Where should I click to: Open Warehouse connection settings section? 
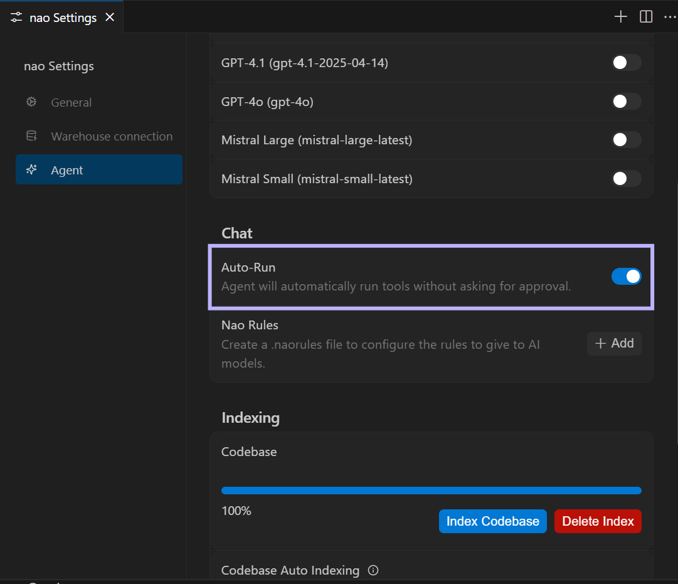(x=112, y=136)
